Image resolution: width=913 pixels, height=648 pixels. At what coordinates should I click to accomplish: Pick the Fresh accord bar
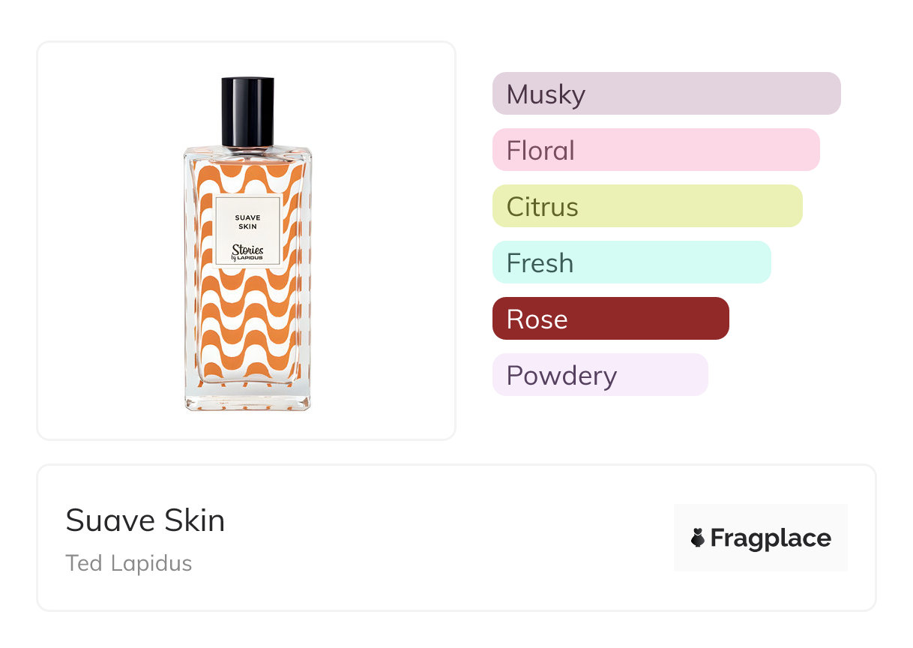pyautogui.click(x=631, y=262)
